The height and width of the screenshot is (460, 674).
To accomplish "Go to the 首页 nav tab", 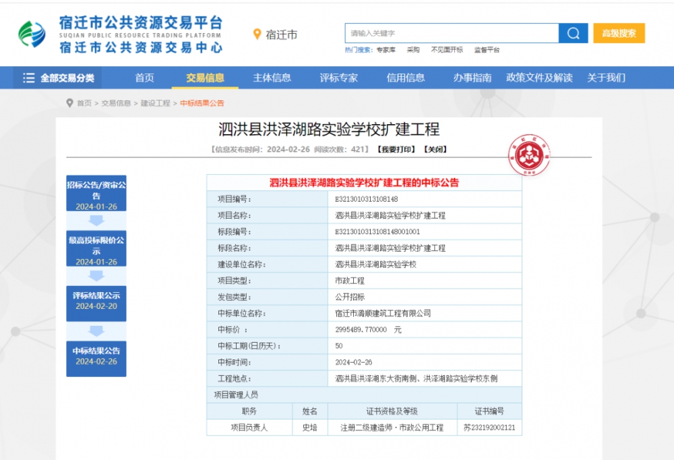I will [144, 78].
